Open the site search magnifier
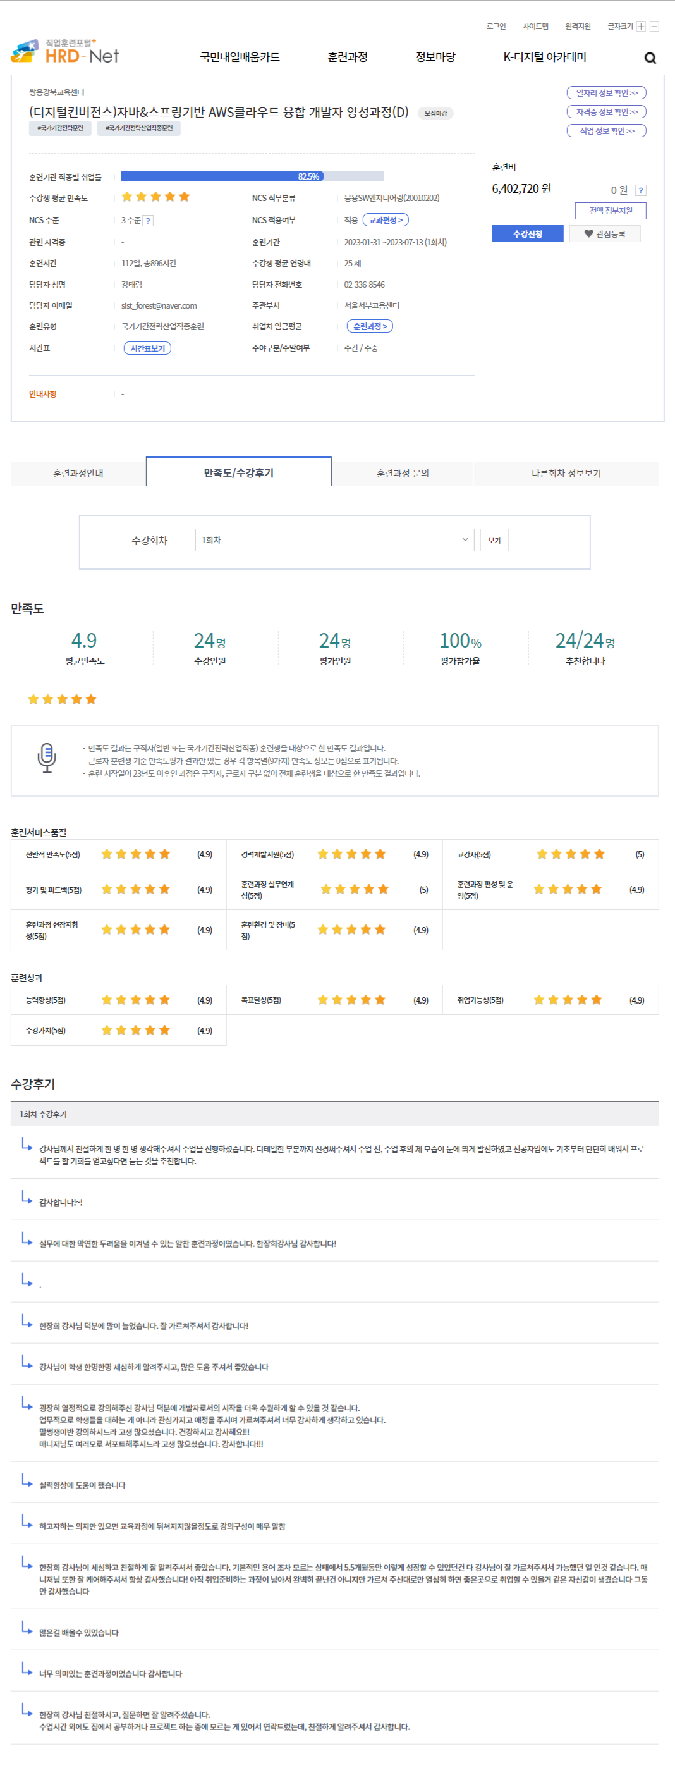This screenshot has width=675, height=1775. (x=650, y=58)
